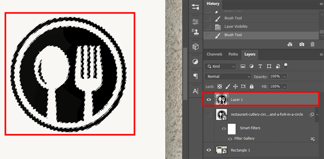Lock artboard auto-nesting icon
The width and height of the screenshot is (324, 159).
point(243,86)
